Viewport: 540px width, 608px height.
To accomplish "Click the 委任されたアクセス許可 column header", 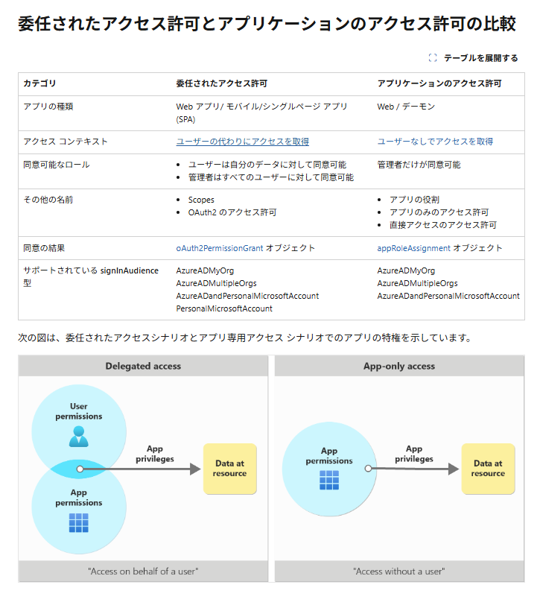I will [222, 83].
